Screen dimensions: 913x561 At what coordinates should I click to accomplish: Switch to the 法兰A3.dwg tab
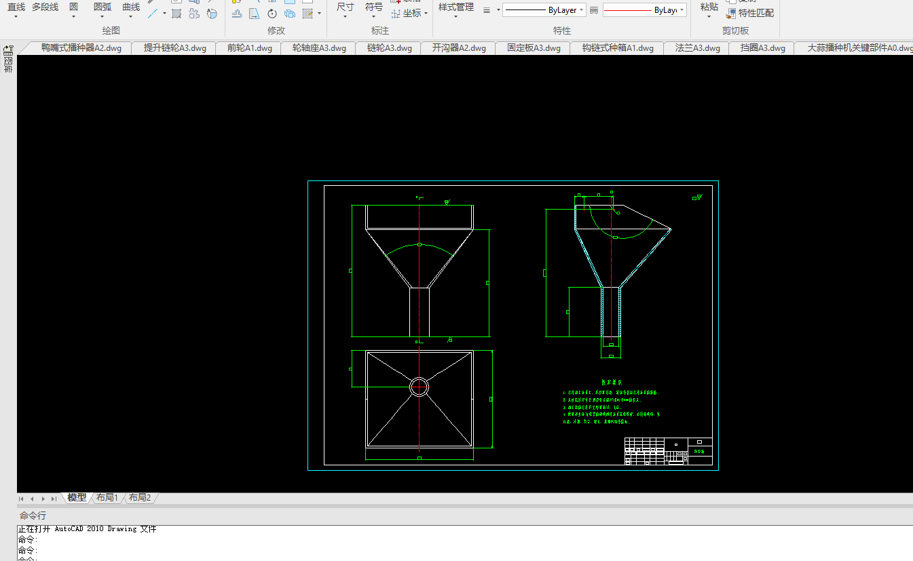click(x=697, y=48)
